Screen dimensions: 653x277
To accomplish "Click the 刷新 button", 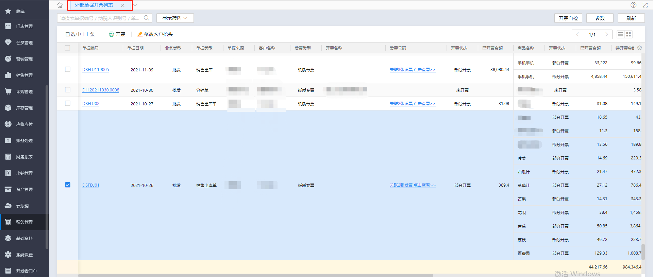I will 631,18.
